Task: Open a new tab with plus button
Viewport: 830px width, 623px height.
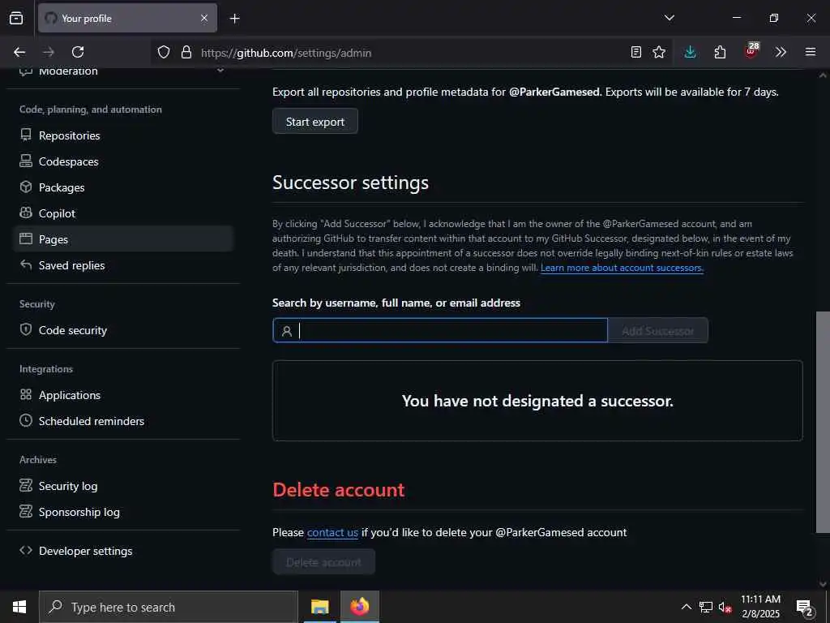Action: click(x=235, y=19)
